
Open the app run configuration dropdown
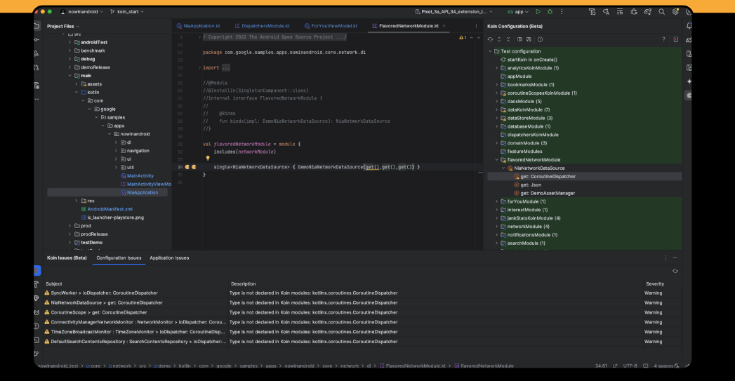(x=518, y=12)
